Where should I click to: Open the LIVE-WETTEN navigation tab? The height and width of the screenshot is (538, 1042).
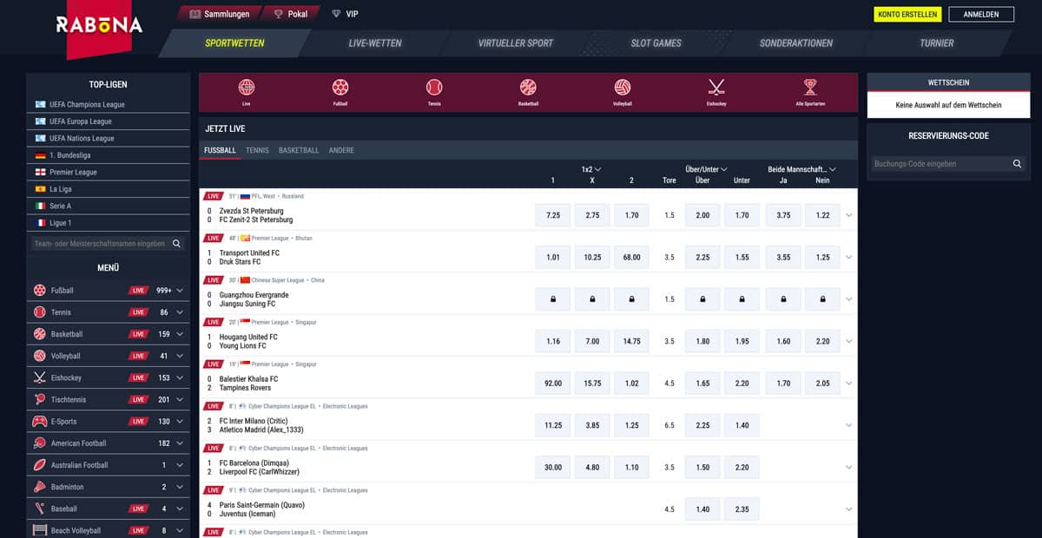(x=374, y=43)
